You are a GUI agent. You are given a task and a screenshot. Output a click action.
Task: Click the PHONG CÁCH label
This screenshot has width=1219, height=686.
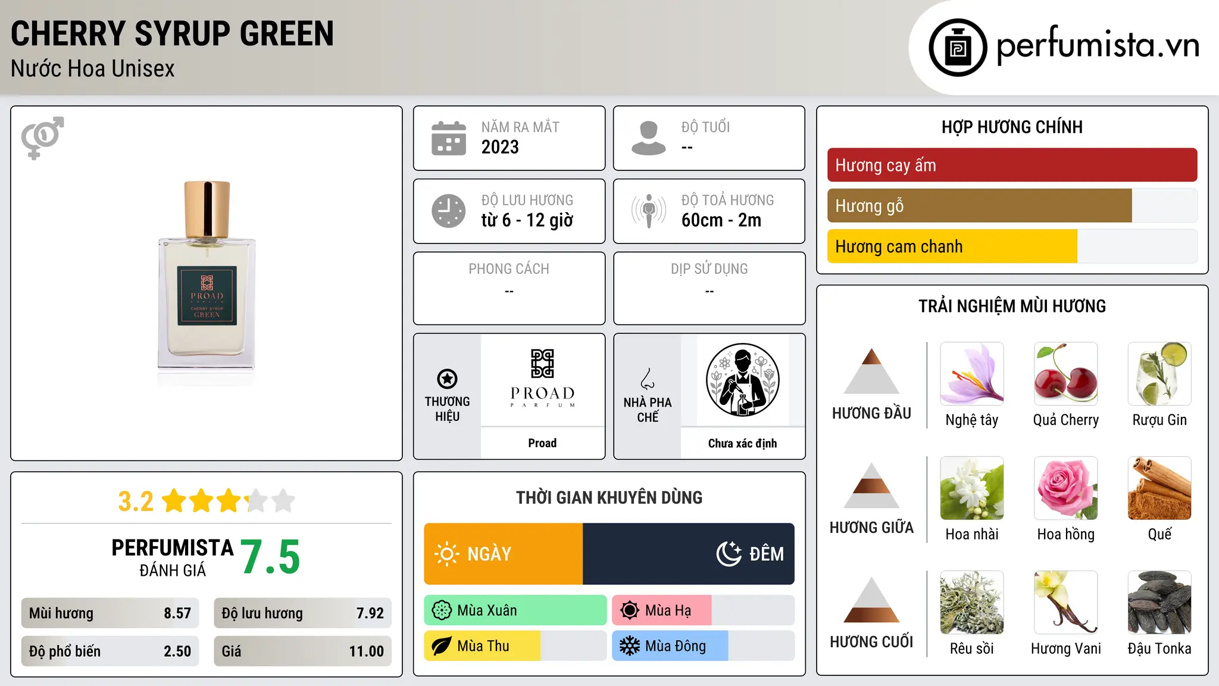click(509, 269)
